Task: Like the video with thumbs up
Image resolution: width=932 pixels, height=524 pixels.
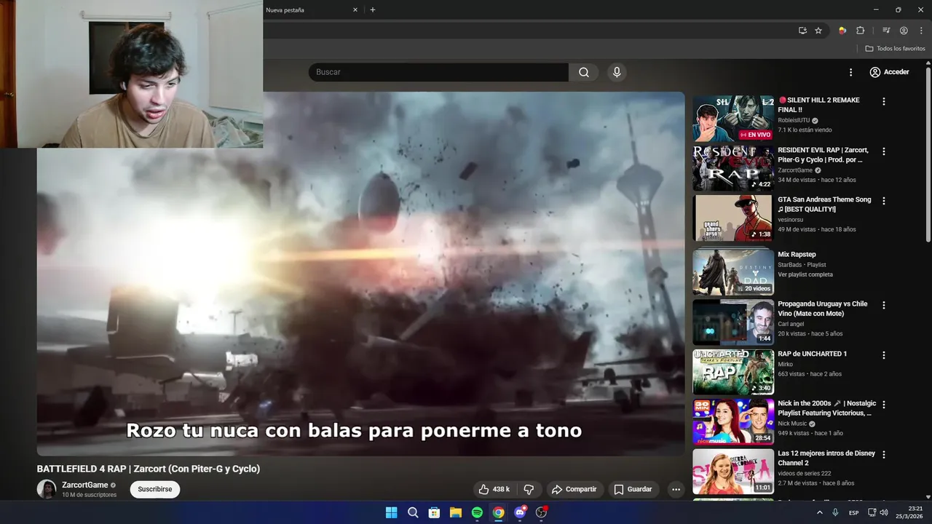Action: pos(494,489)
